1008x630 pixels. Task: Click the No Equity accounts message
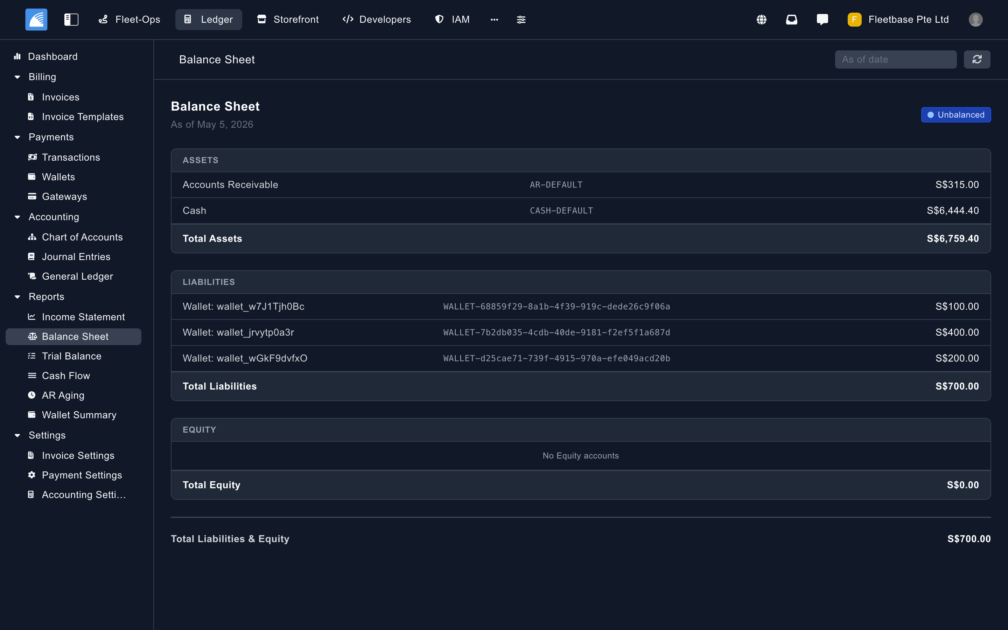[x=581, y=456]
